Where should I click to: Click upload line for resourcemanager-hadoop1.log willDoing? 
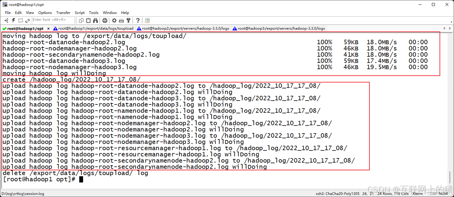point(131,154)
